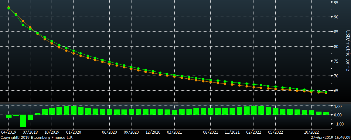The image size is (351, 140).
Task: Click the 04/2019 x-axis date label
Action: [x=8, y=132]
